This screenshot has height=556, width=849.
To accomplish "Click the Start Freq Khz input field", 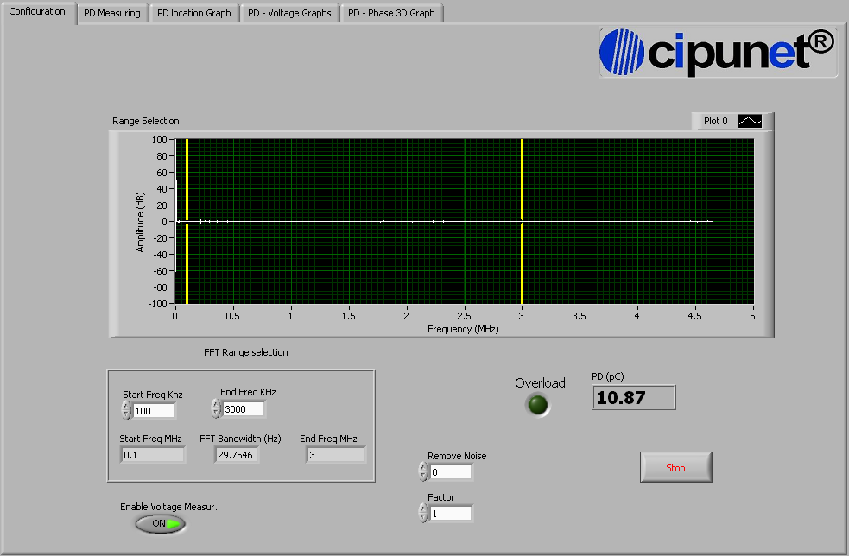I will click(x=154, y=411).
